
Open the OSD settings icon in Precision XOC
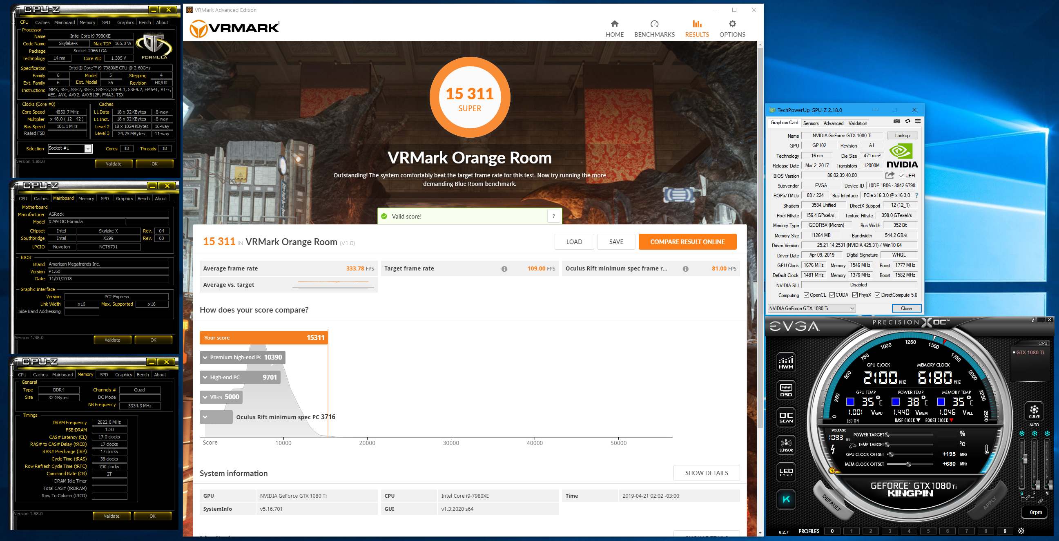[786, 390]
